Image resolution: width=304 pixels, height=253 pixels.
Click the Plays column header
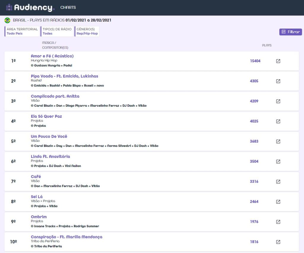(x=267, y=45)
